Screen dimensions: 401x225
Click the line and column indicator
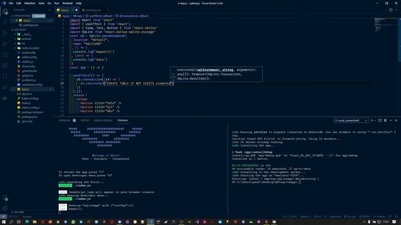pos(289,217)
